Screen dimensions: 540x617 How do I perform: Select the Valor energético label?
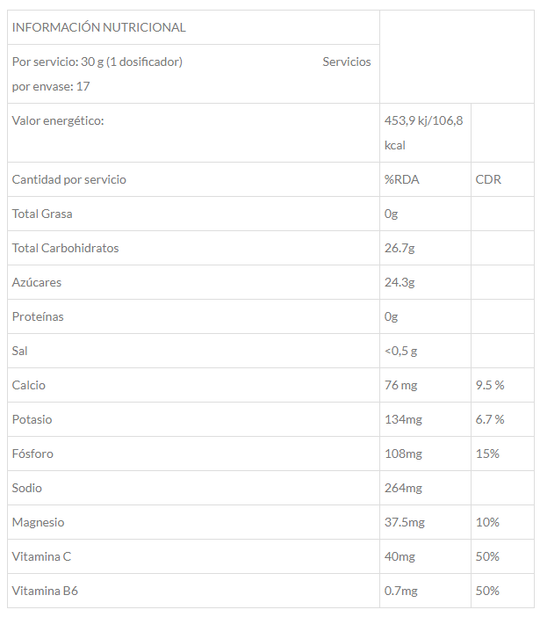point(58,120)
